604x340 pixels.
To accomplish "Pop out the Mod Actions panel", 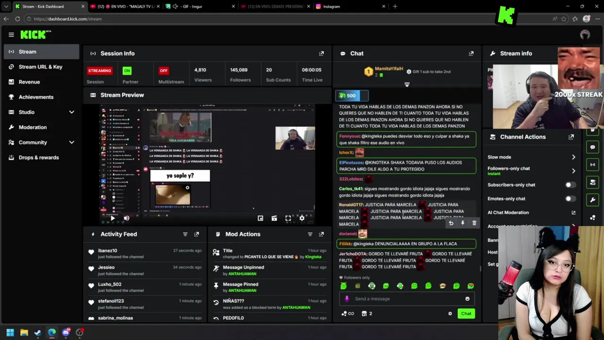I will 321,234.
